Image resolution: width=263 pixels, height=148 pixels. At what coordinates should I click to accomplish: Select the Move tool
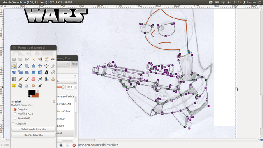click(x=40, y=66)
